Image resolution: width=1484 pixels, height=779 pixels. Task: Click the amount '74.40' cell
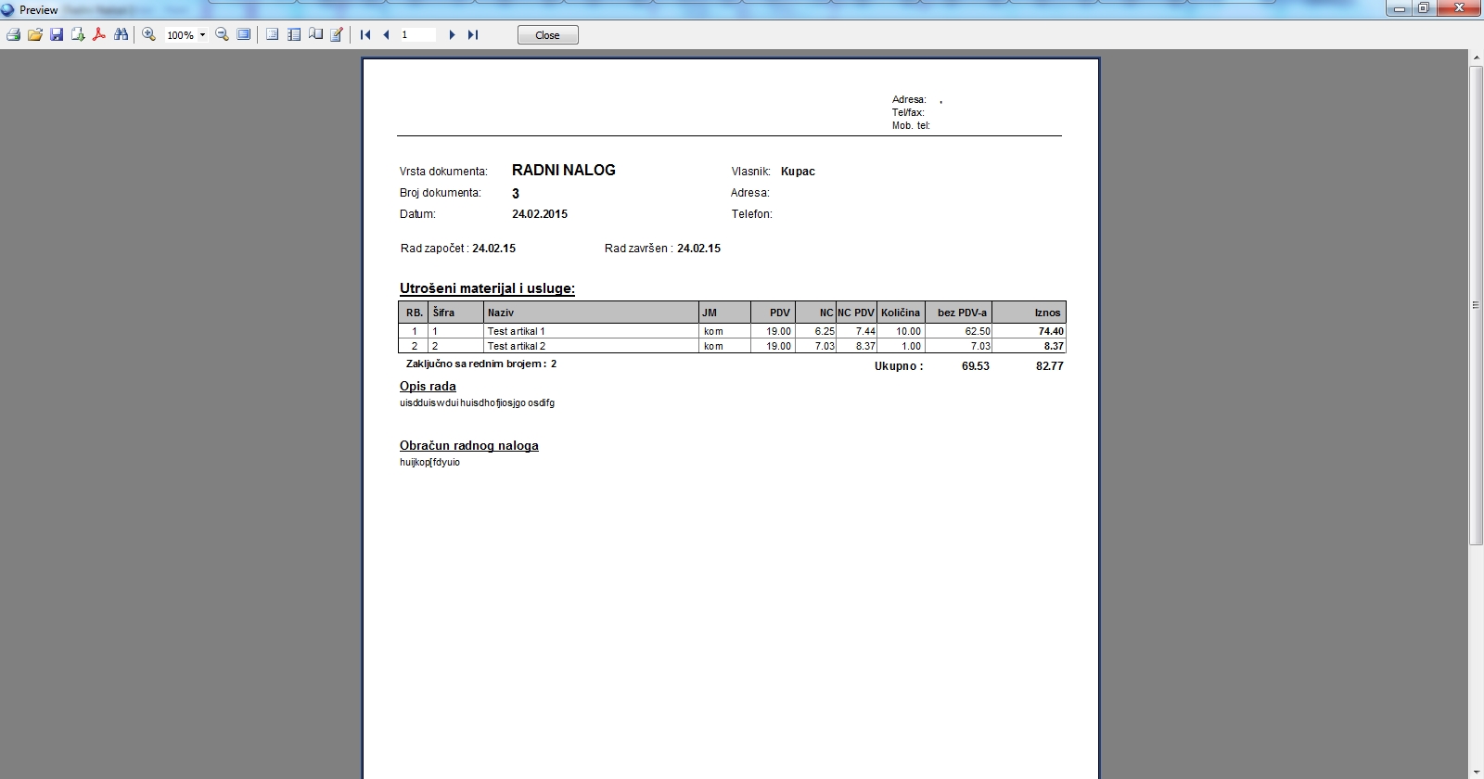pyautogui.click(x=1029, y=331)
